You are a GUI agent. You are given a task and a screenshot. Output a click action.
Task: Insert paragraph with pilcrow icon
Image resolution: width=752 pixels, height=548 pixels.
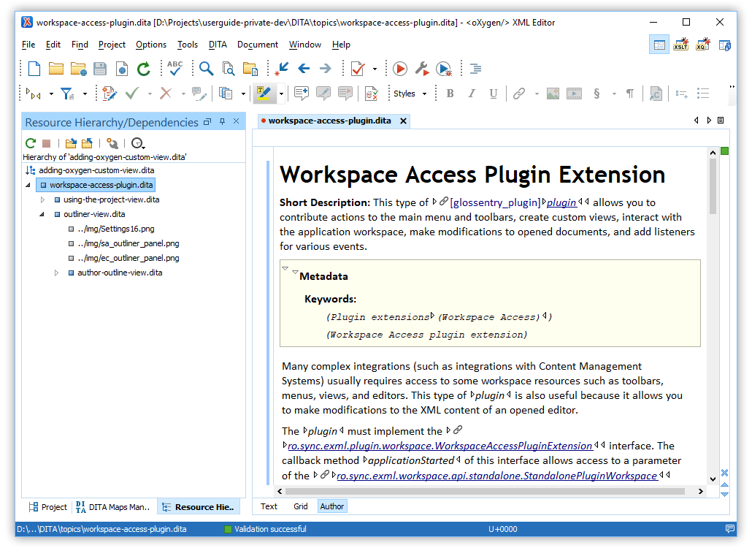[630, 93]
